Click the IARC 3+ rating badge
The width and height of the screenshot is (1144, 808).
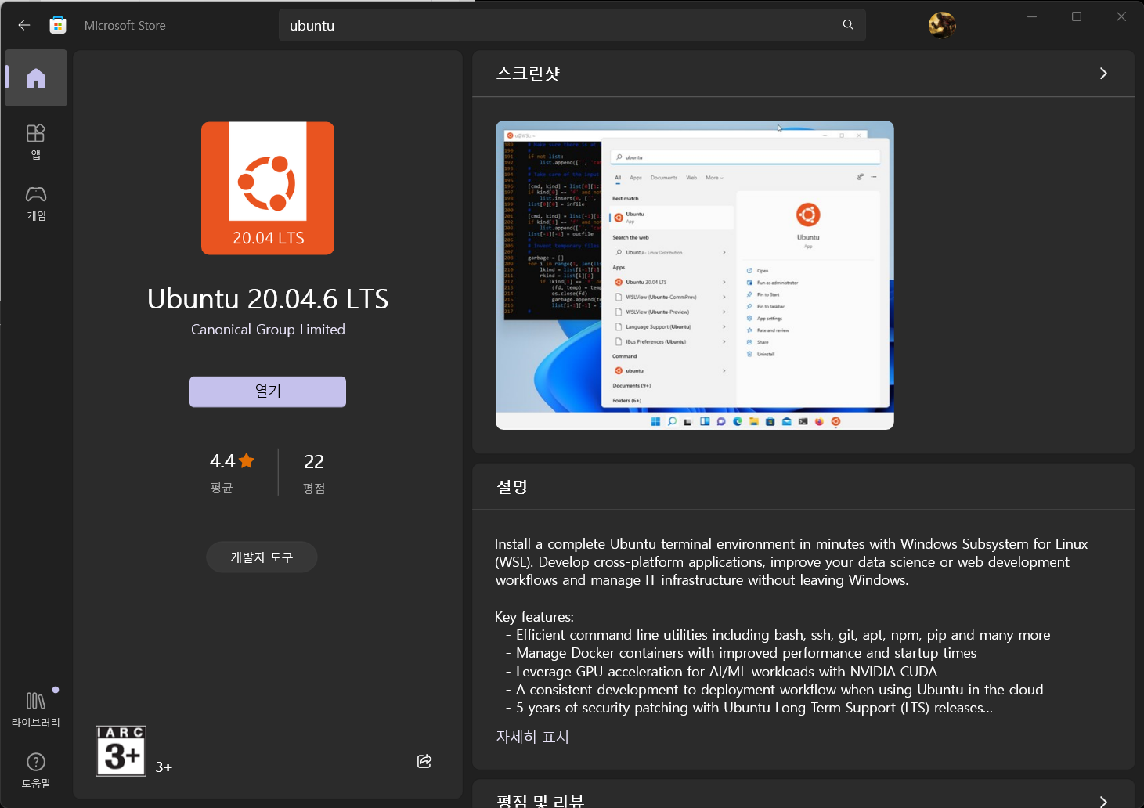[x=121, y=751]
